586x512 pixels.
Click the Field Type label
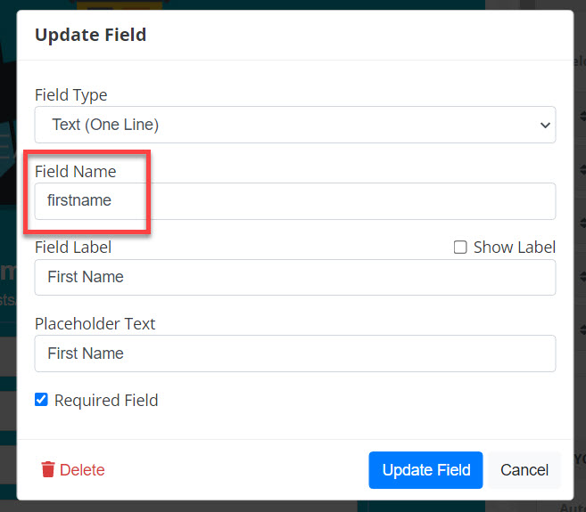pyautogui.click(x=70, y=94)
